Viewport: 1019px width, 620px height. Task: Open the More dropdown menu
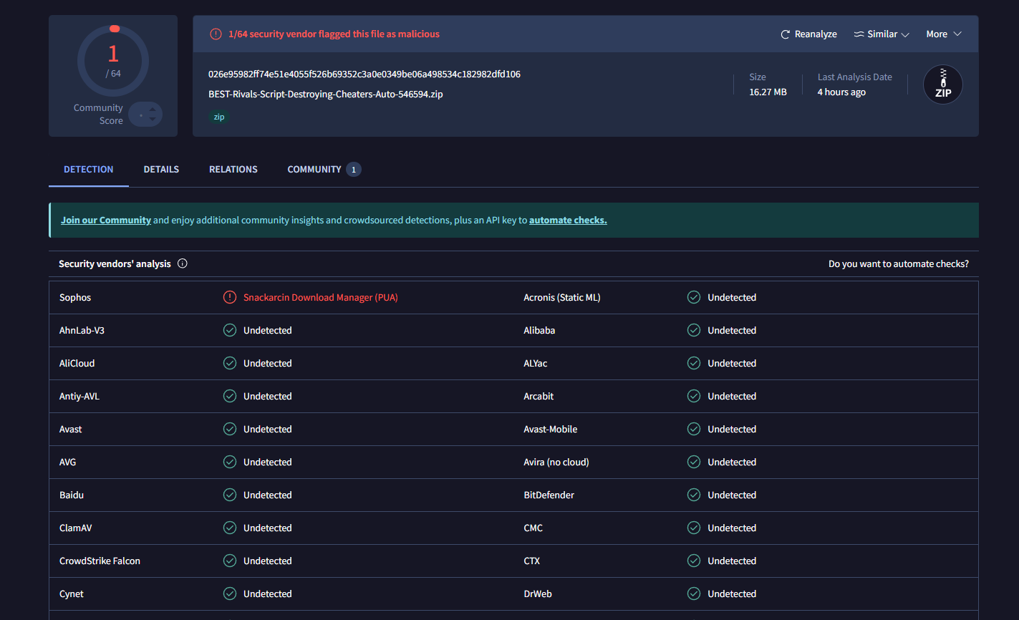[x=944, y=34]
